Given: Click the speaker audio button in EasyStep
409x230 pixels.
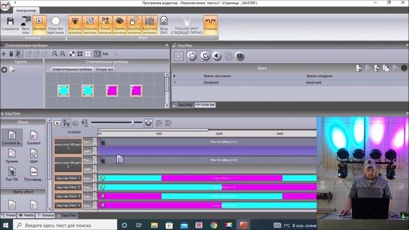Looking at the screenshot, I should [217, 56].
